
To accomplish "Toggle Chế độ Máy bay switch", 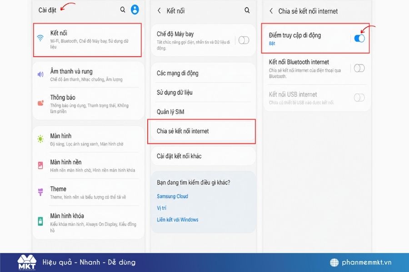I will (x=244, y=40).
